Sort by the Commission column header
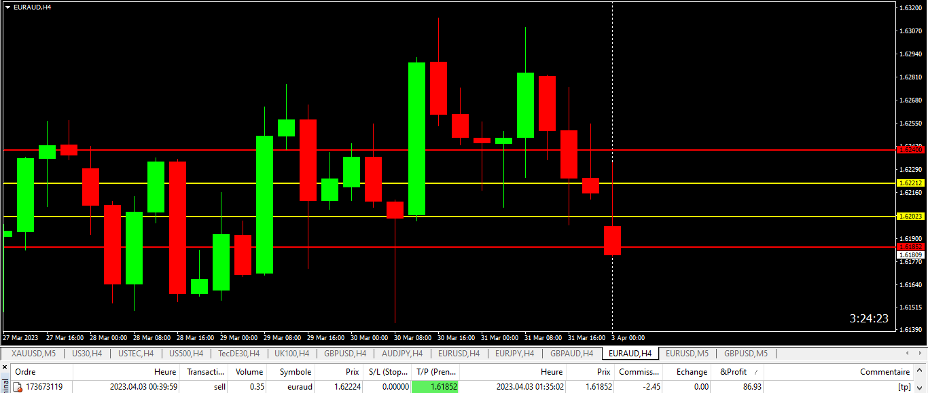Image resolution: width=928 pixels, height=393 pixels. (639, 372)
